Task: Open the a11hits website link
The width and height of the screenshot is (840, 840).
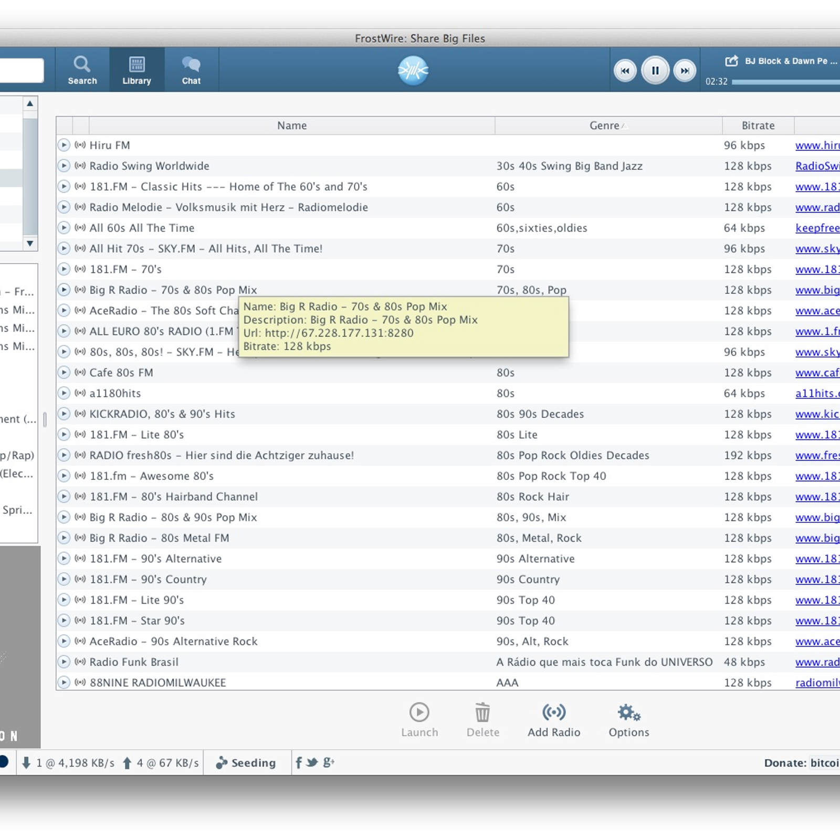Action: click(x=817, y=393)
